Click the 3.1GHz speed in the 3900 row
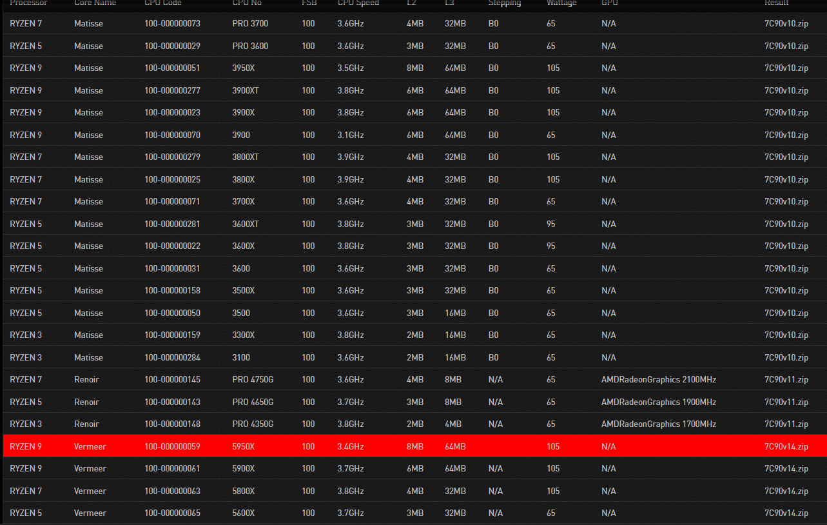The image size is (827, 525). [351, 135]
